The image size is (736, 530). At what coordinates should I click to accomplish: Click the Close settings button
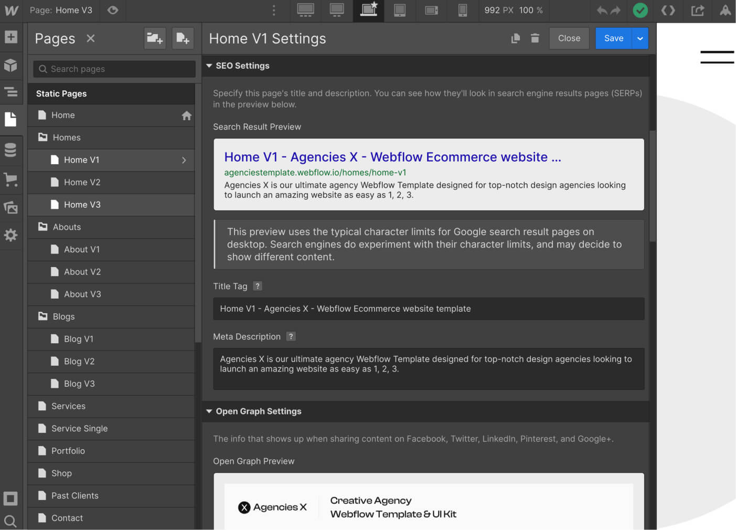(x=569, y=38)
